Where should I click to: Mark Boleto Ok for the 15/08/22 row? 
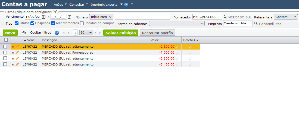[x=190, y=59]
